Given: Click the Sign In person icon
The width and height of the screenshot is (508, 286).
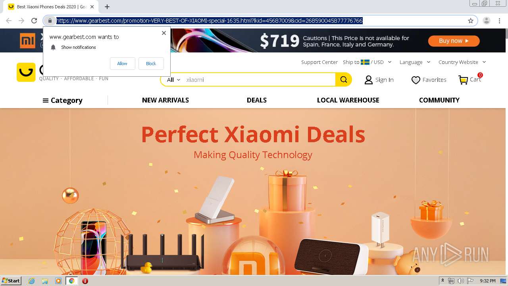Looking at the screenshot, I should click(x=369, y=80).
